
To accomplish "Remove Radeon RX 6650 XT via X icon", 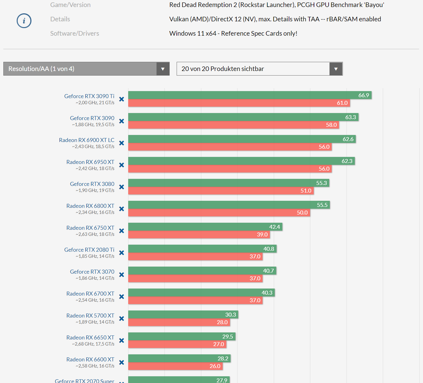I will [122, 340].
